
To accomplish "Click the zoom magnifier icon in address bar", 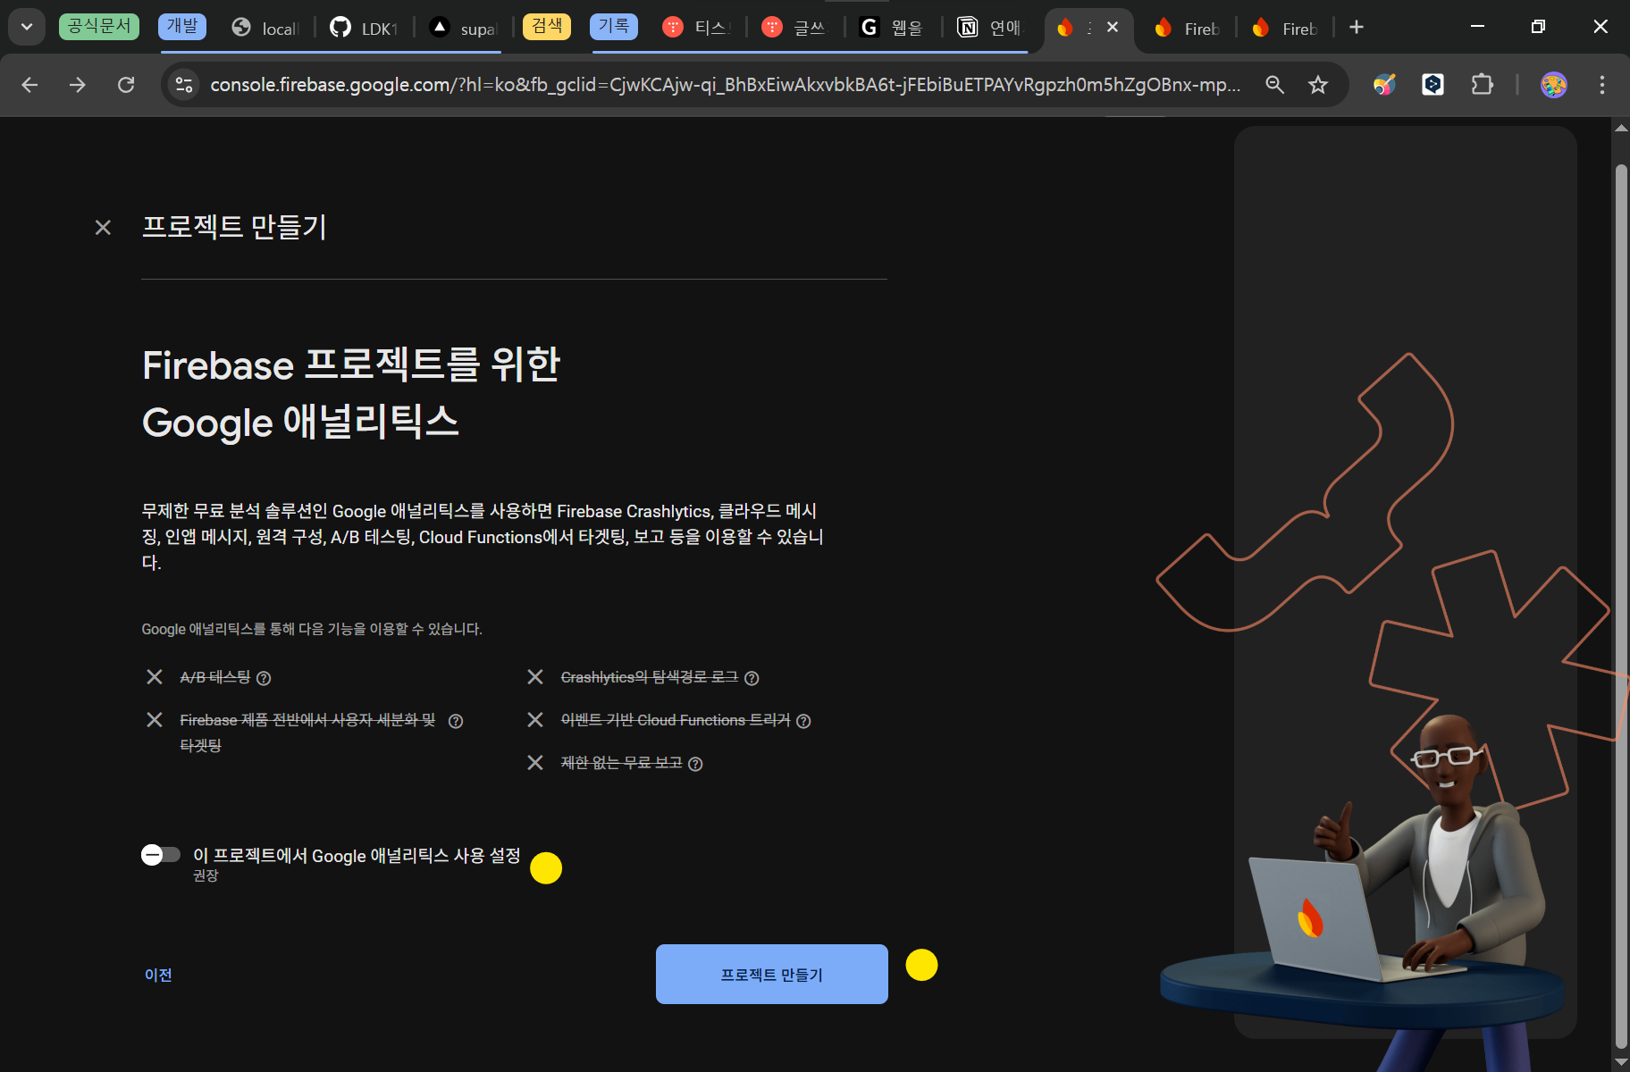I will [1274, 85].
